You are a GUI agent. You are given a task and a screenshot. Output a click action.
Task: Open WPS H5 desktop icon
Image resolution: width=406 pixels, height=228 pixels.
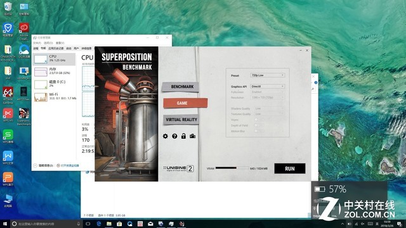8,115
